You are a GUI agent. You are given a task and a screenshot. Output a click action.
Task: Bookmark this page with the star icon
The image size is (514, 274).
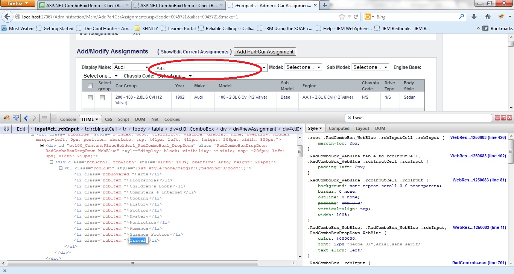(x=342, y=17)
